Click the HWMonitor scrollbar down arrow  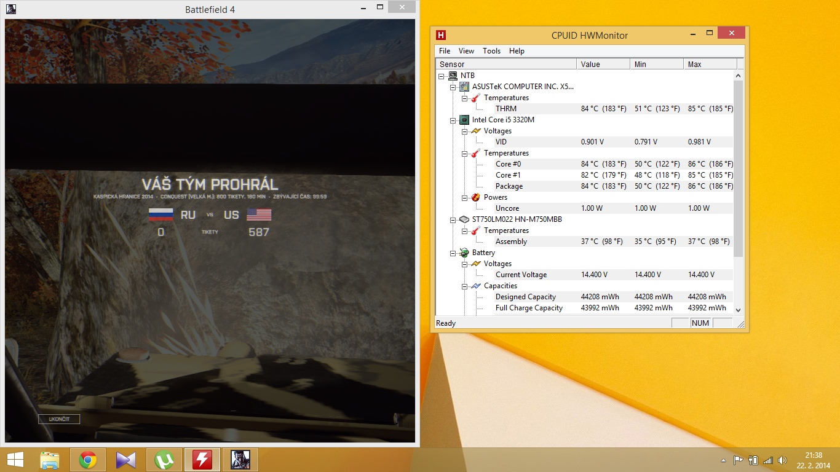coord(739,310)
